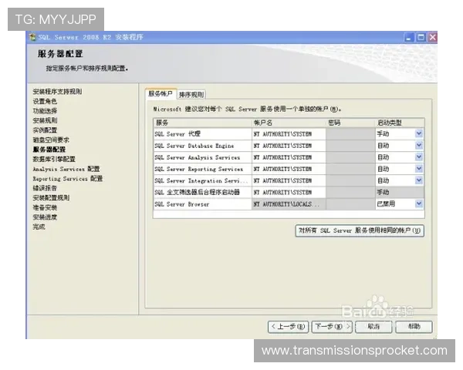The image size is (463, 370).
Task: Go back with the 上一步 button
Action: 288,327
